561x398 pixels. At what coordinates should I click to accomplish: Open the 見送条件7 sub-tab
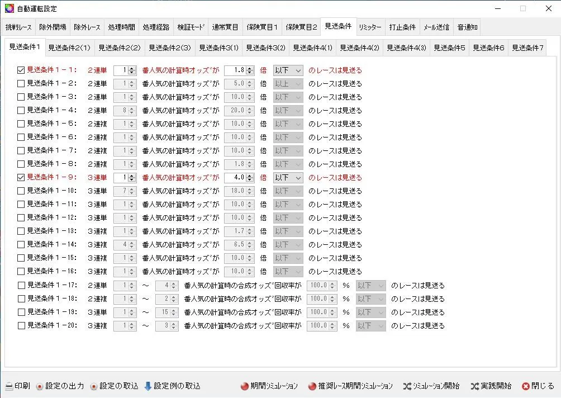pyautogui.click(x=527, y=48)
